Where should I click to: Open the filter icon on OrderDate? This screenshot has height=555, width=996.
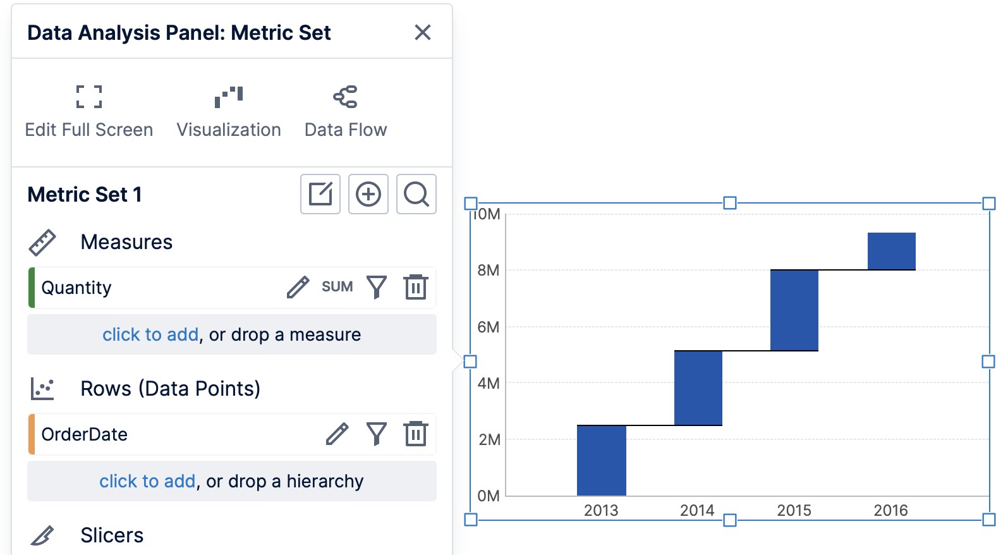click(377, 434)
